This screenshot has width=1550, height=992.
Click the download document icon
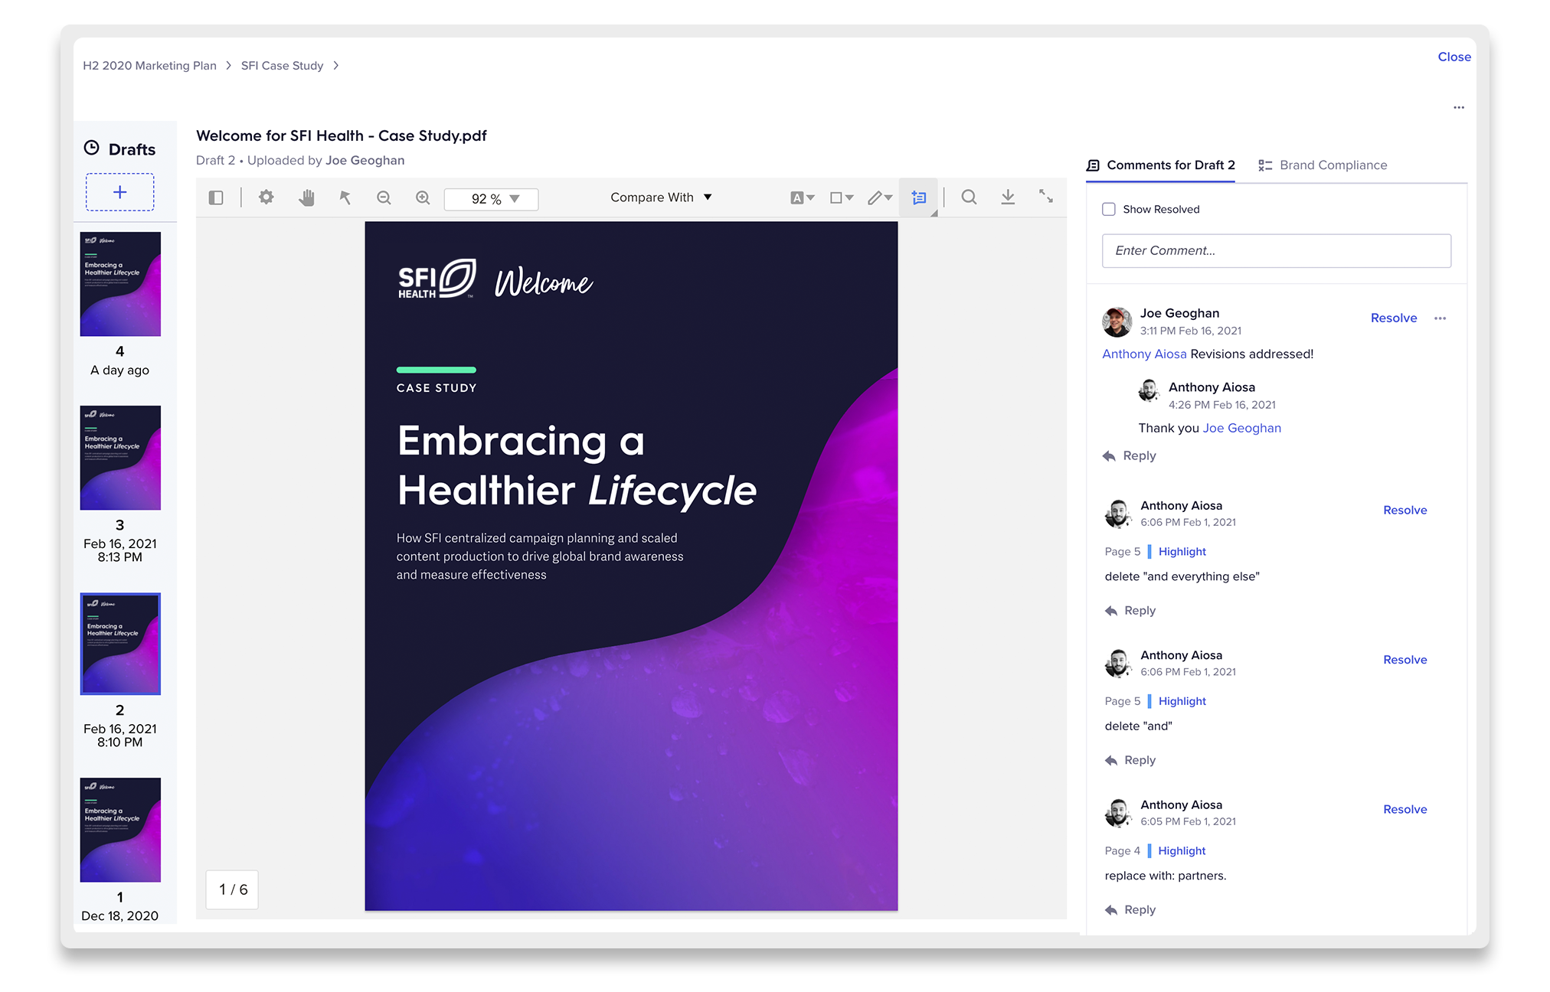pos(1006,198)
